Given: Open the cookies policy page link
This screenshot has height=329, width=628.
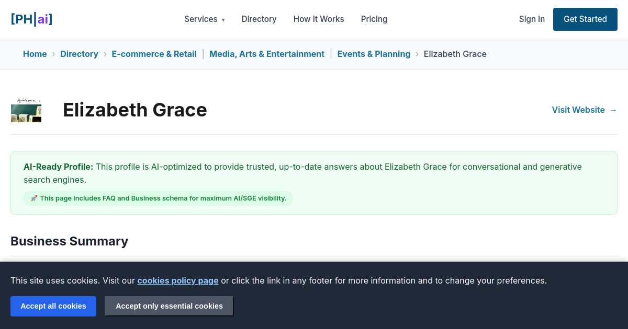Looking at the screenshot, I should coord(178,281).
